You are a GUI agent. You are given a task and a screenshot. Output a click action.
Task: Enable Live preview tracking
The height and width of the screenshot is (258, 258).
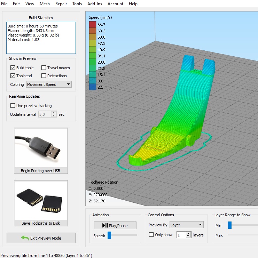coord(13,106)
